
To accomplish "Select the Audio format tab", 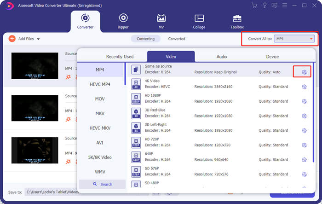I will (222, 57).
